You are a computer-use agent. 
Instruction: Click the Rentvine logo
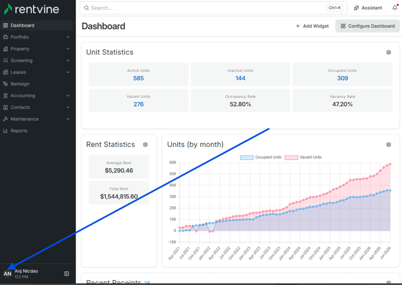(32, 9)
